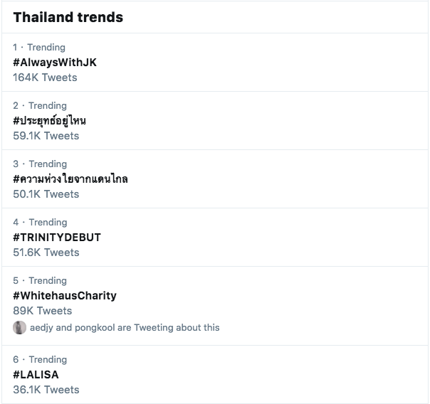The height and width of the screenshot is (404, 430).
Task: View the #LALISA trending hashtag
Action: click(36, 375)
